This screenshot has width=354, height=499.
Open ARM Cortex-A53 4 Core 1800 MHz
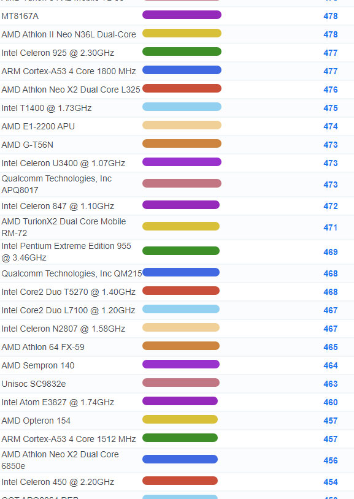(x=69, y=71)
